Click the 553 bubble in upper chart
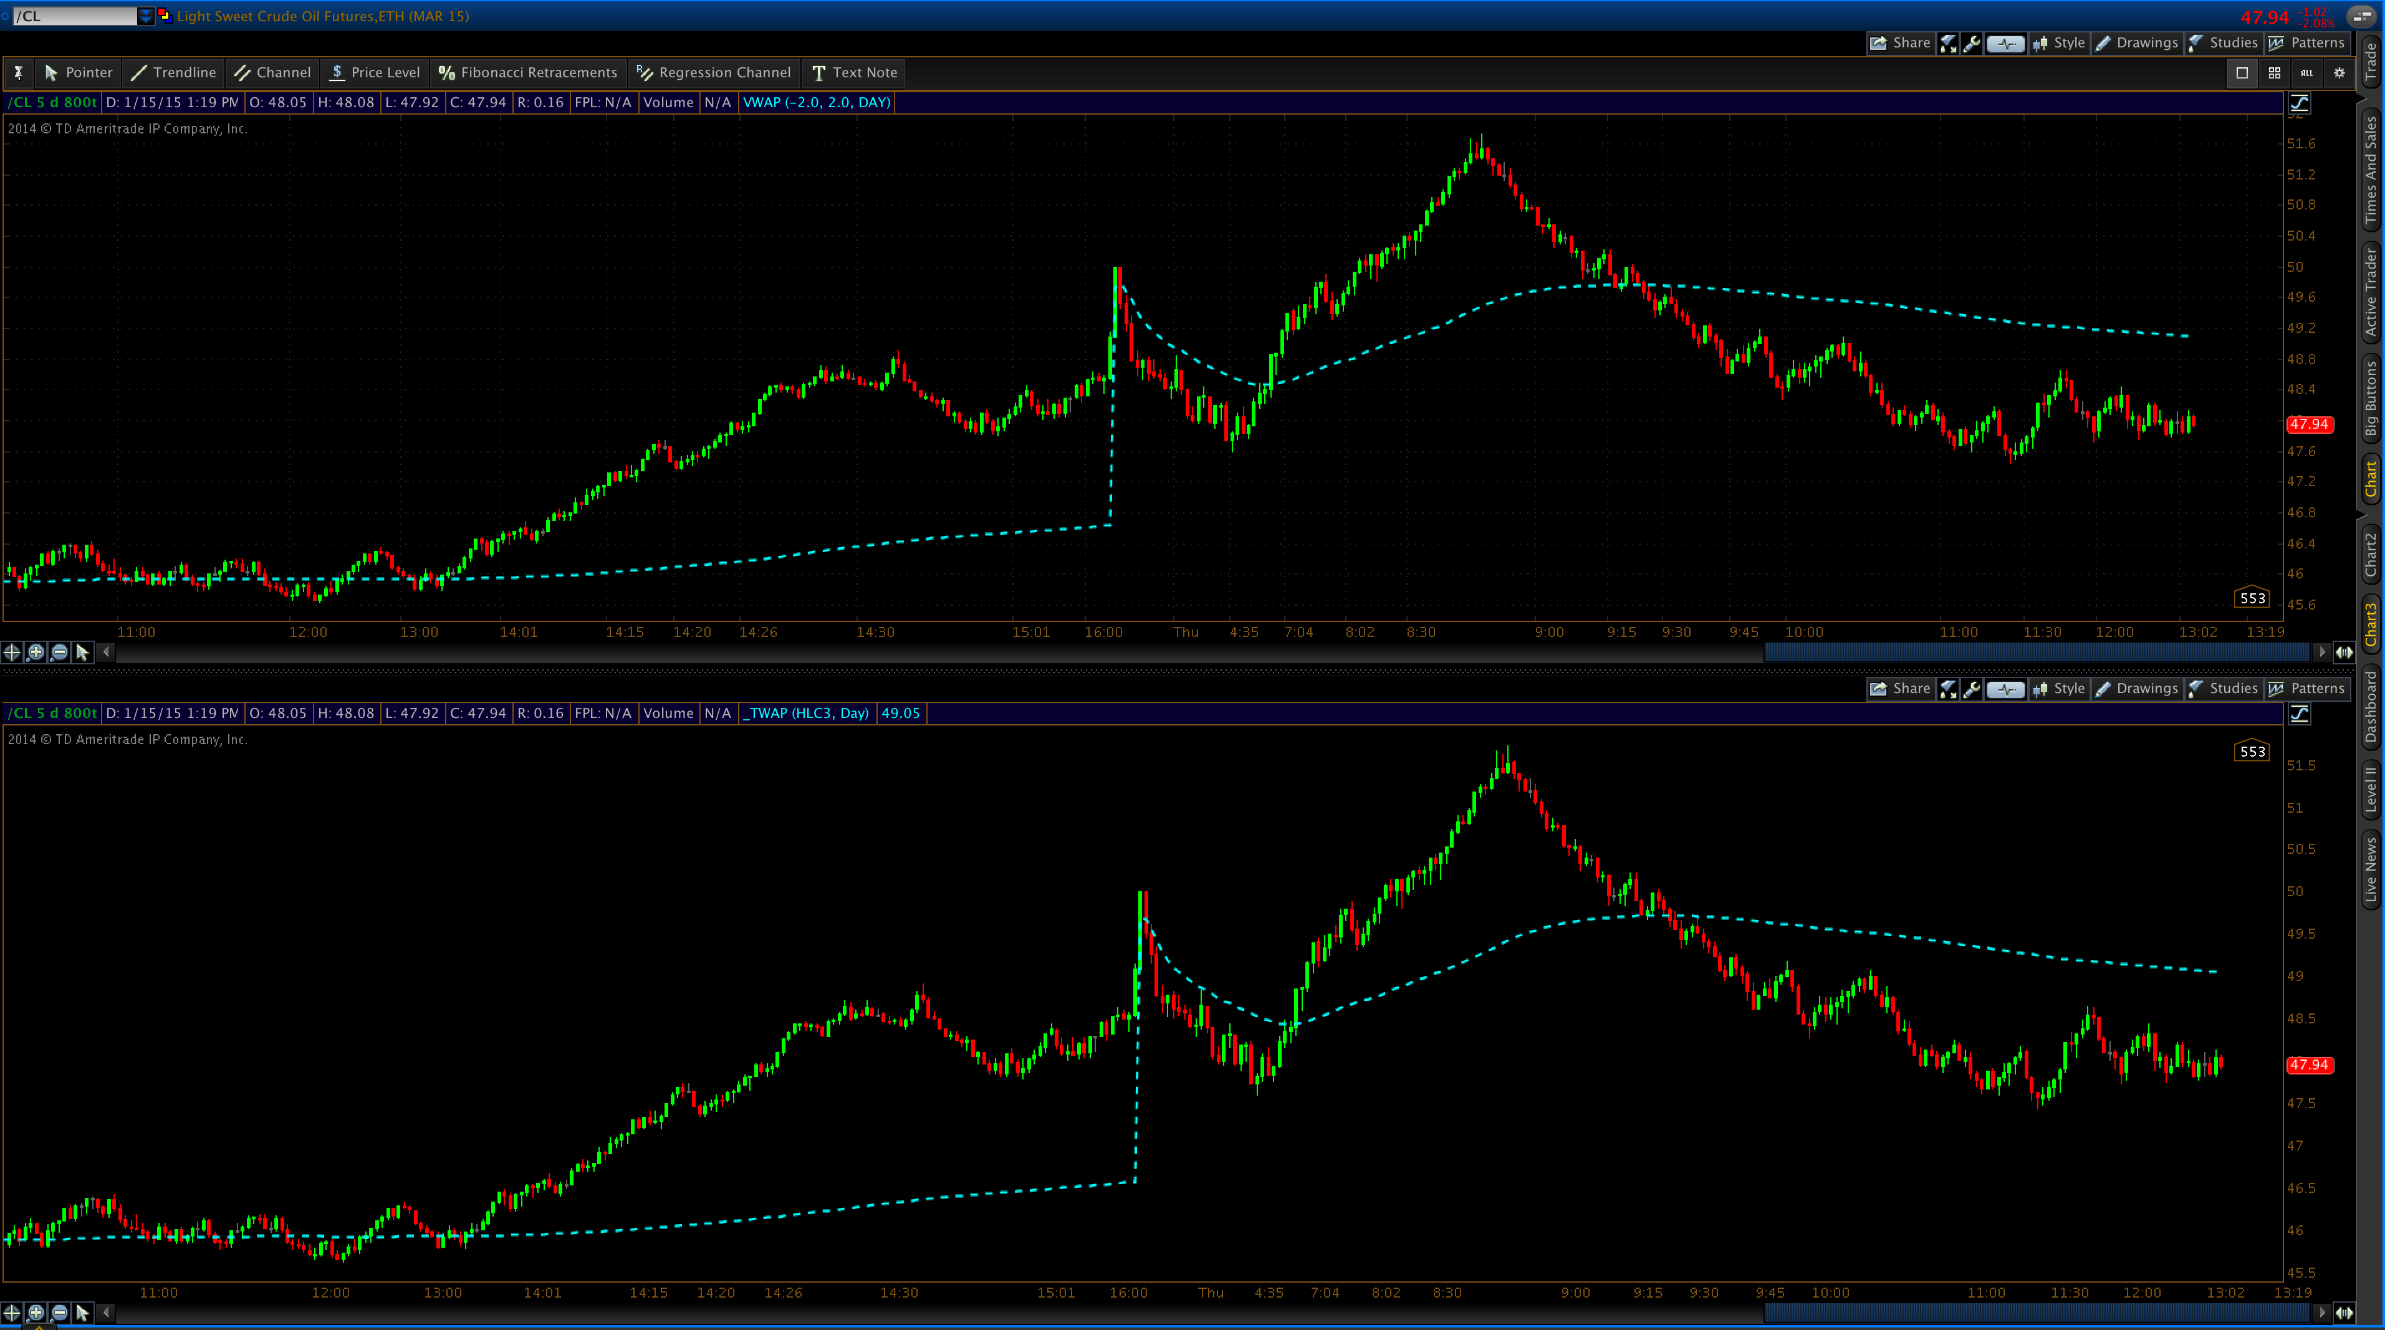This screenshot has height=1330, width=2385. click(2253, 599)
